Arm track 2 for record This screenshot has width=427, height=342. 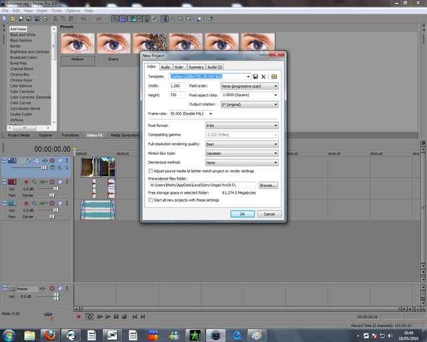[26, 182]
